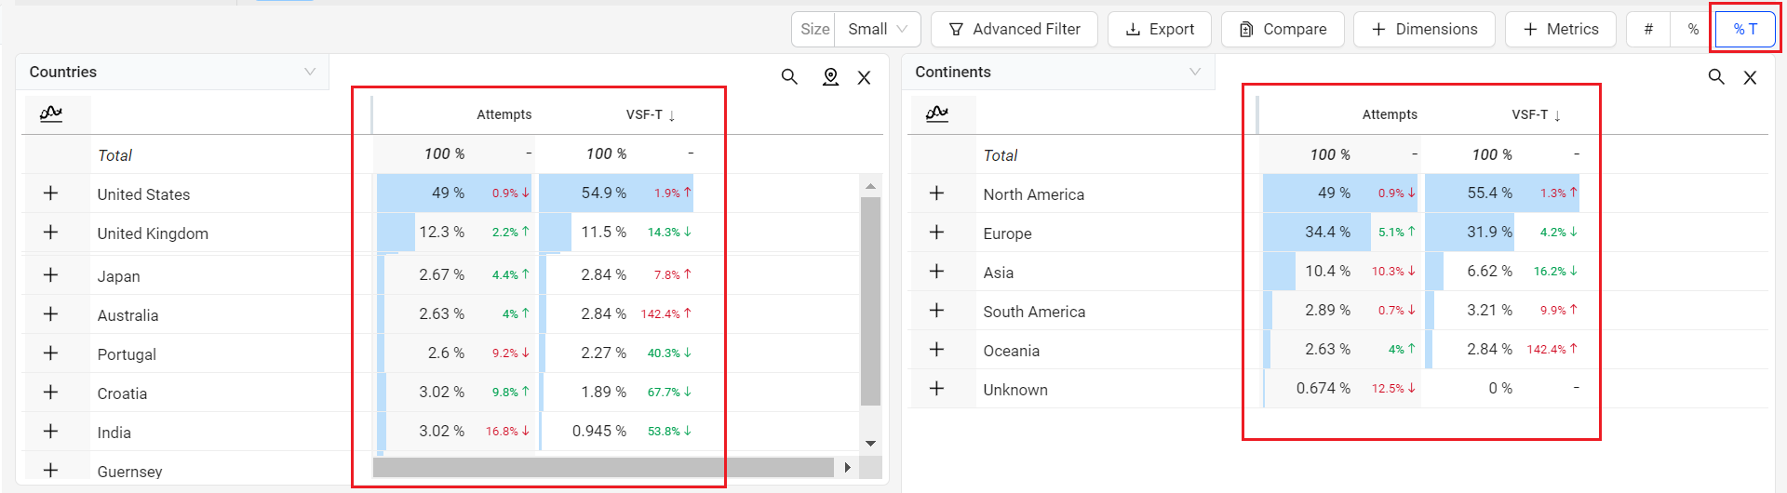Click the Export button
The height and width of the screenshot is (493, 1787).
(1160, 29)
